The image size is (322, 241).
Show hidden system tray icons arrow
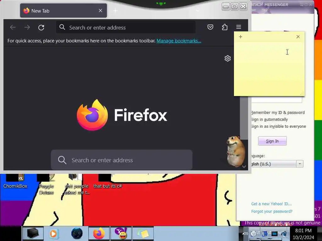point(244,233)
